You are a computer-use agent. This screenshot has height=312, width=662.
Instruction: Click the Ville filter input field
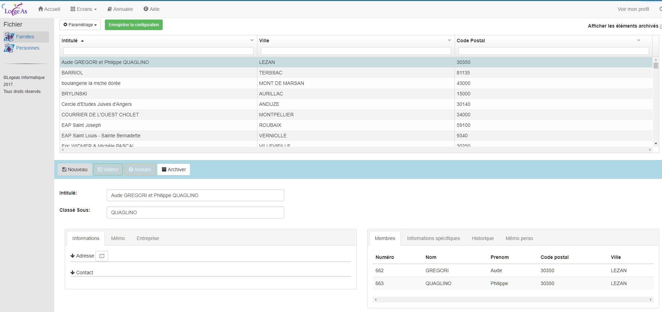356,51
